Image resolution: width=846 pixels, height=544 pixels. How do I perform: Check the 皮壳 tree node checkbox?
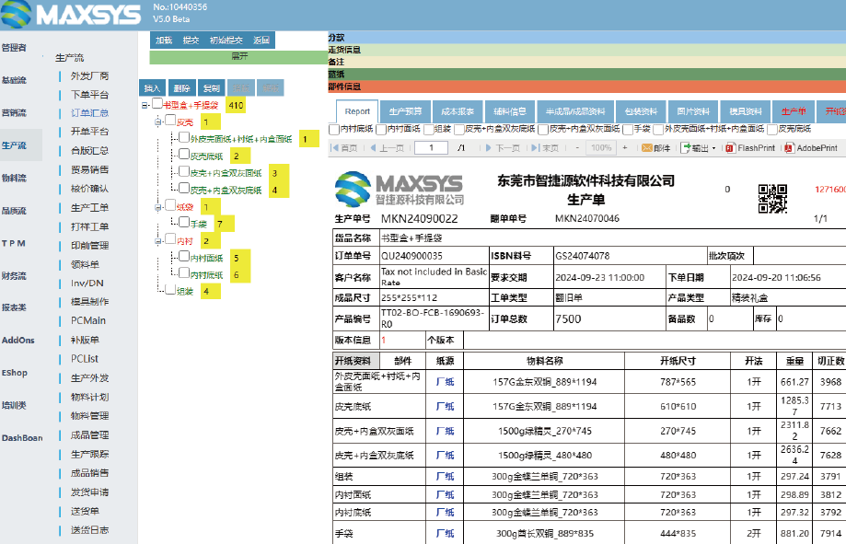point(170,120)
